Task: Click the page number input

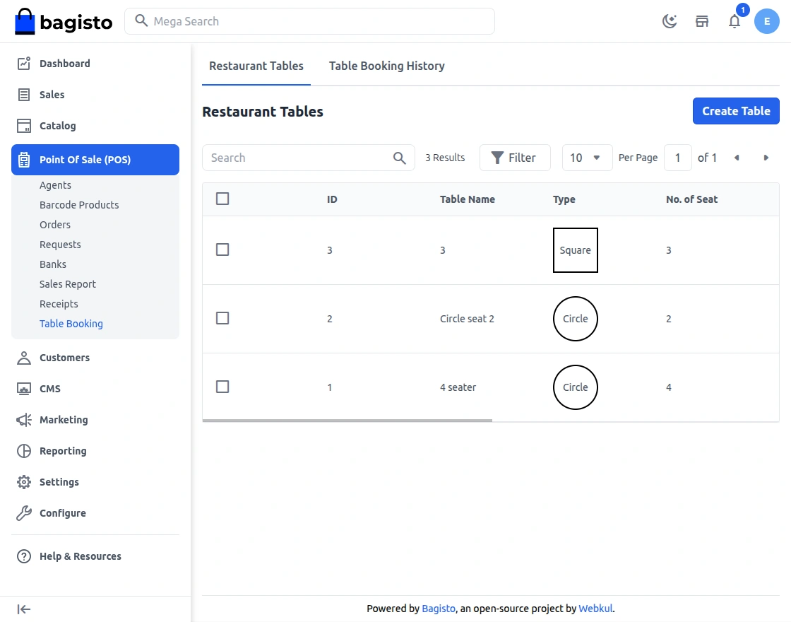Action: point(677,158)
